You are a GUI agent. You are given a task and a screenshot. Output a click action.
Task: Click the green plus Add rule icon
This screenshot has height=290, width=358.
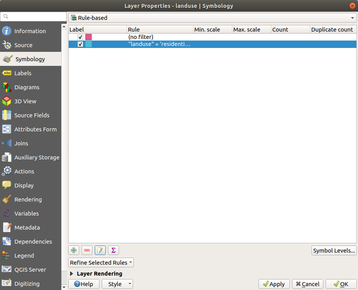tap(74, 250)
